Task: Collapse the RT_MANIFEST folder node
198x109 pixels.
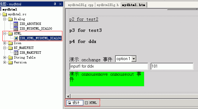Action: (x=5, y=48)
